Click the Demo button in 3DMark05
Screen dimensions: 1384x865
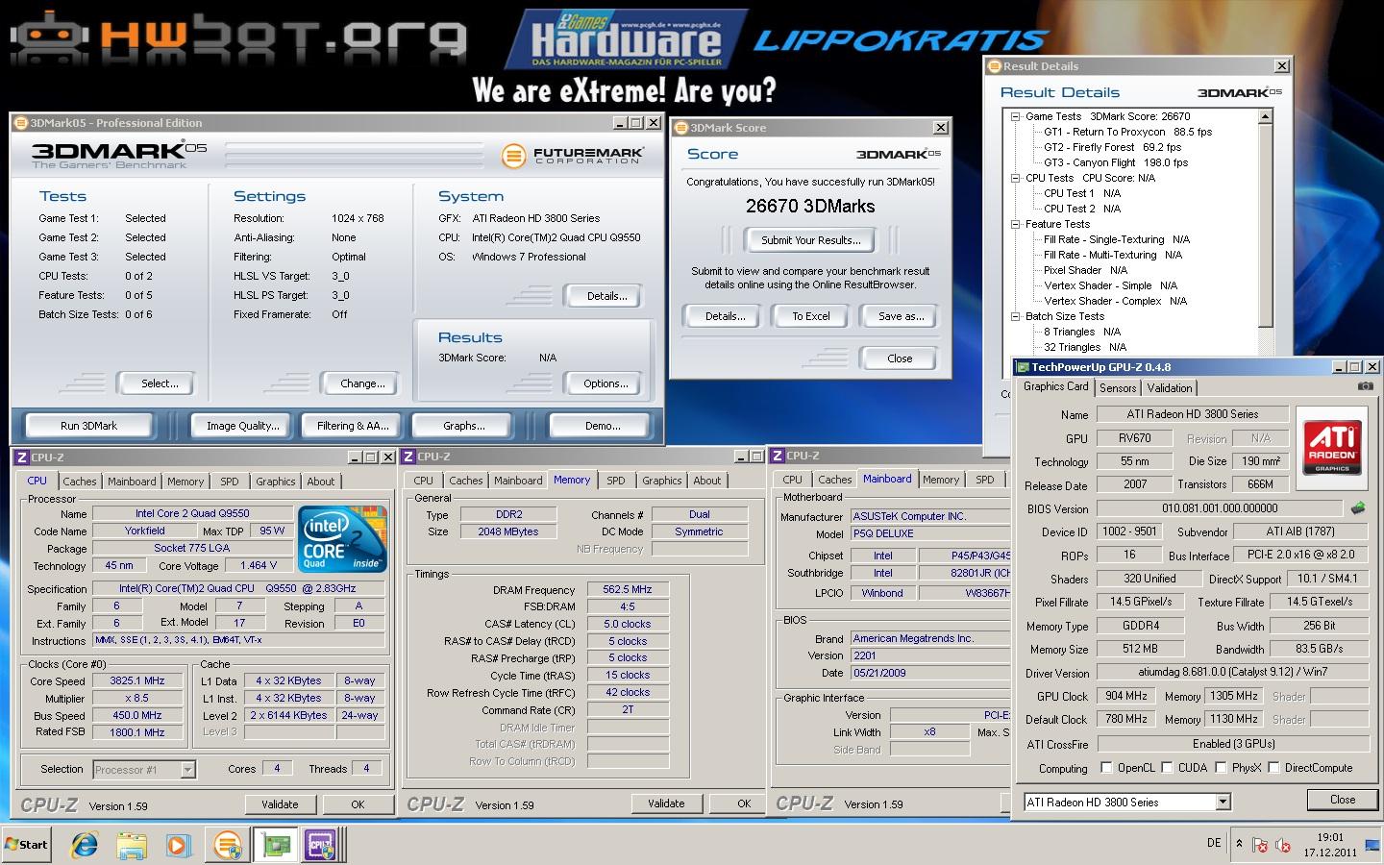point(603,426)
